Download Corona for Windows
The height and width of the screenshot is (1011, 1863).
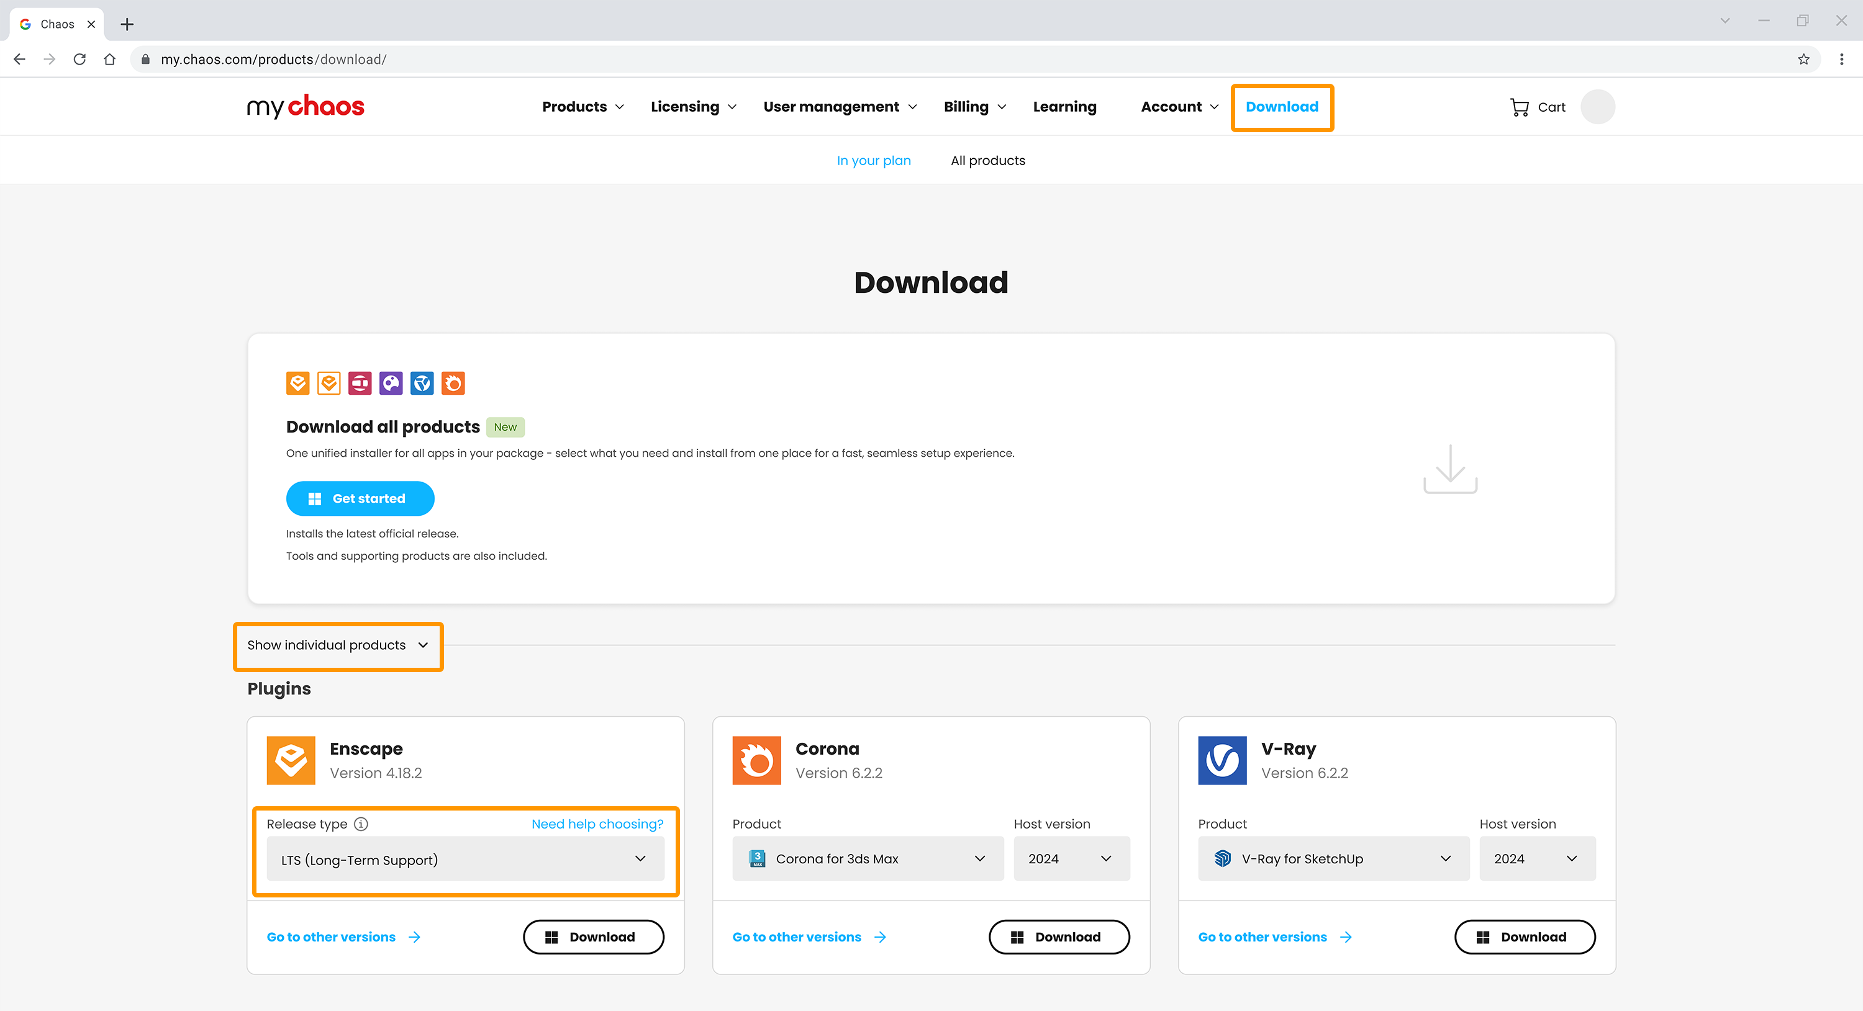(x=1059, y=937)
